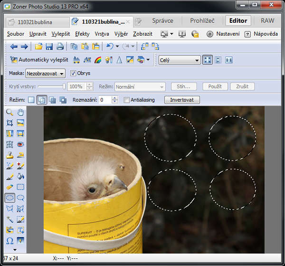Open the Maska dropdown showing Nezobrazovat
The image size is (285, 266).
(x=46, y=74)
